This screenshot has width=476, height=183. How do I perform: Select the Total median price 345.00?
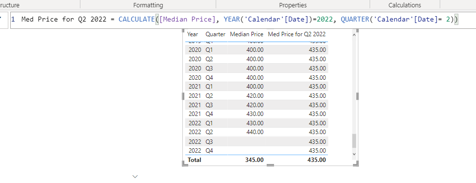[x=254, y=160]
